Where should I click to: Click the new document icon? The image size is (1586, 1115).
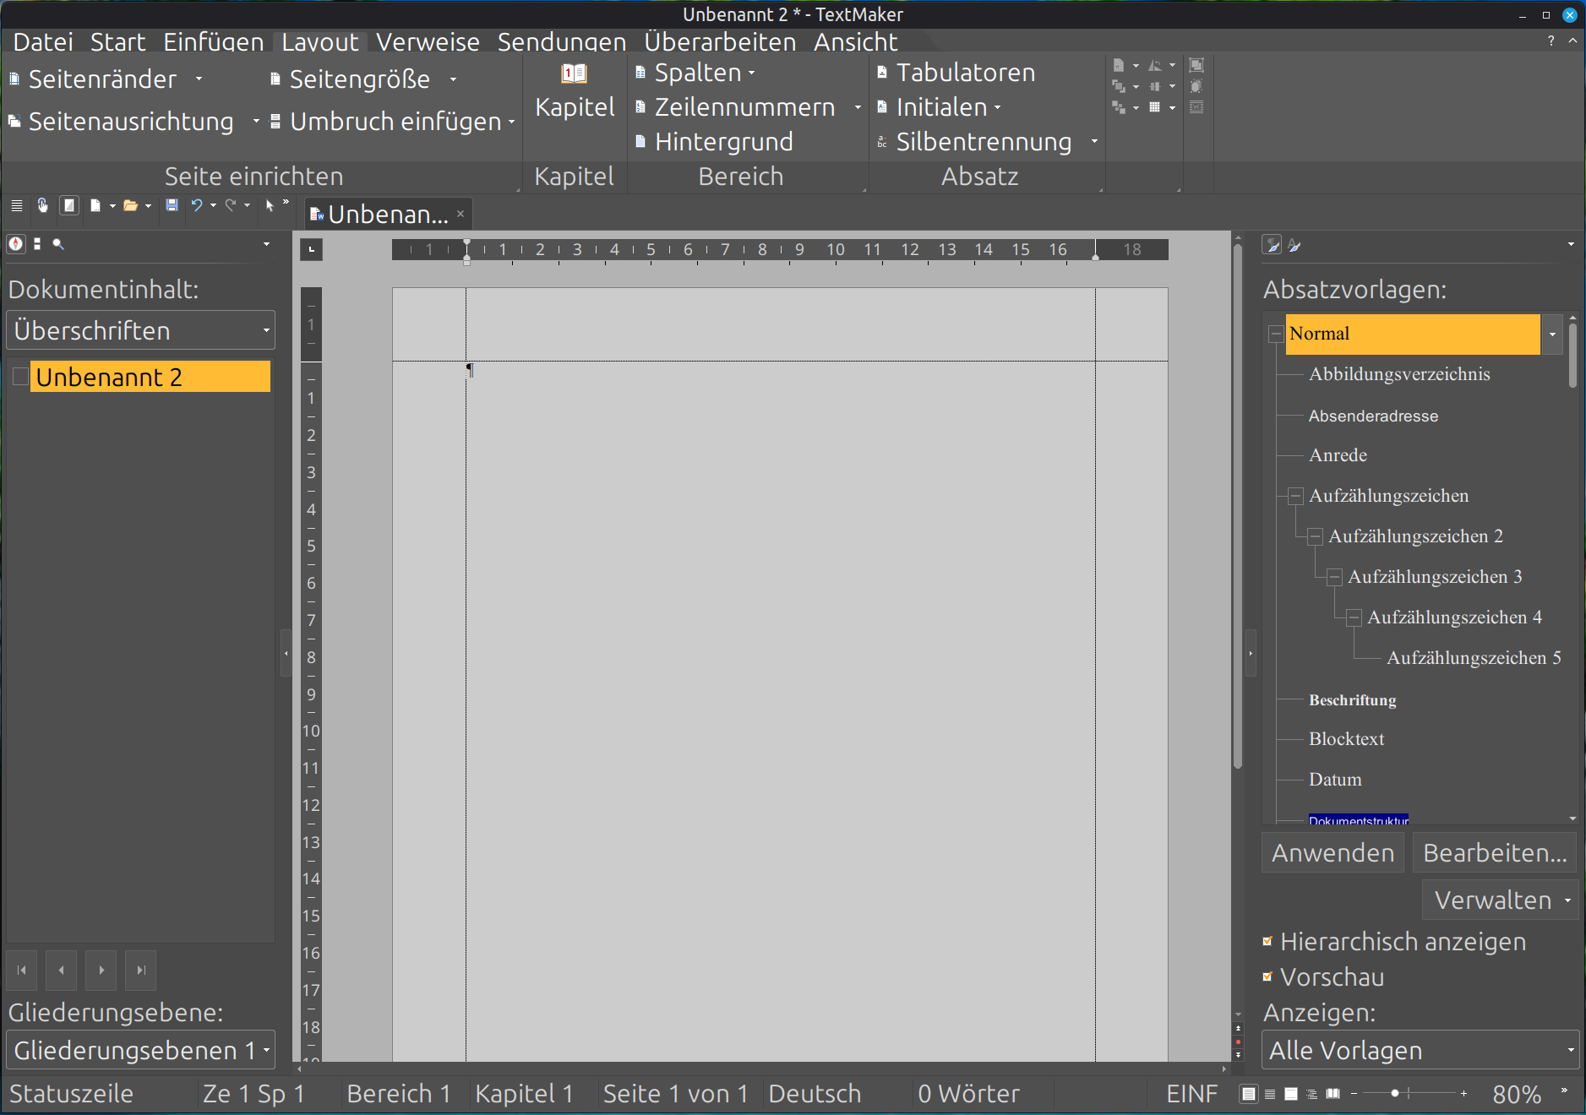click(x=95, y=205)
